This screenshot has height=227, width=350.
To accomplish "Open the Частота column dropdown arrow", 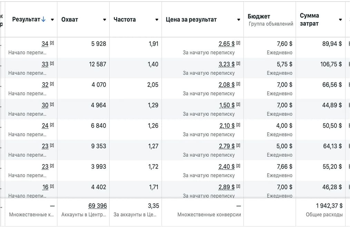I will pyautogui.click(x=157, y=20).
